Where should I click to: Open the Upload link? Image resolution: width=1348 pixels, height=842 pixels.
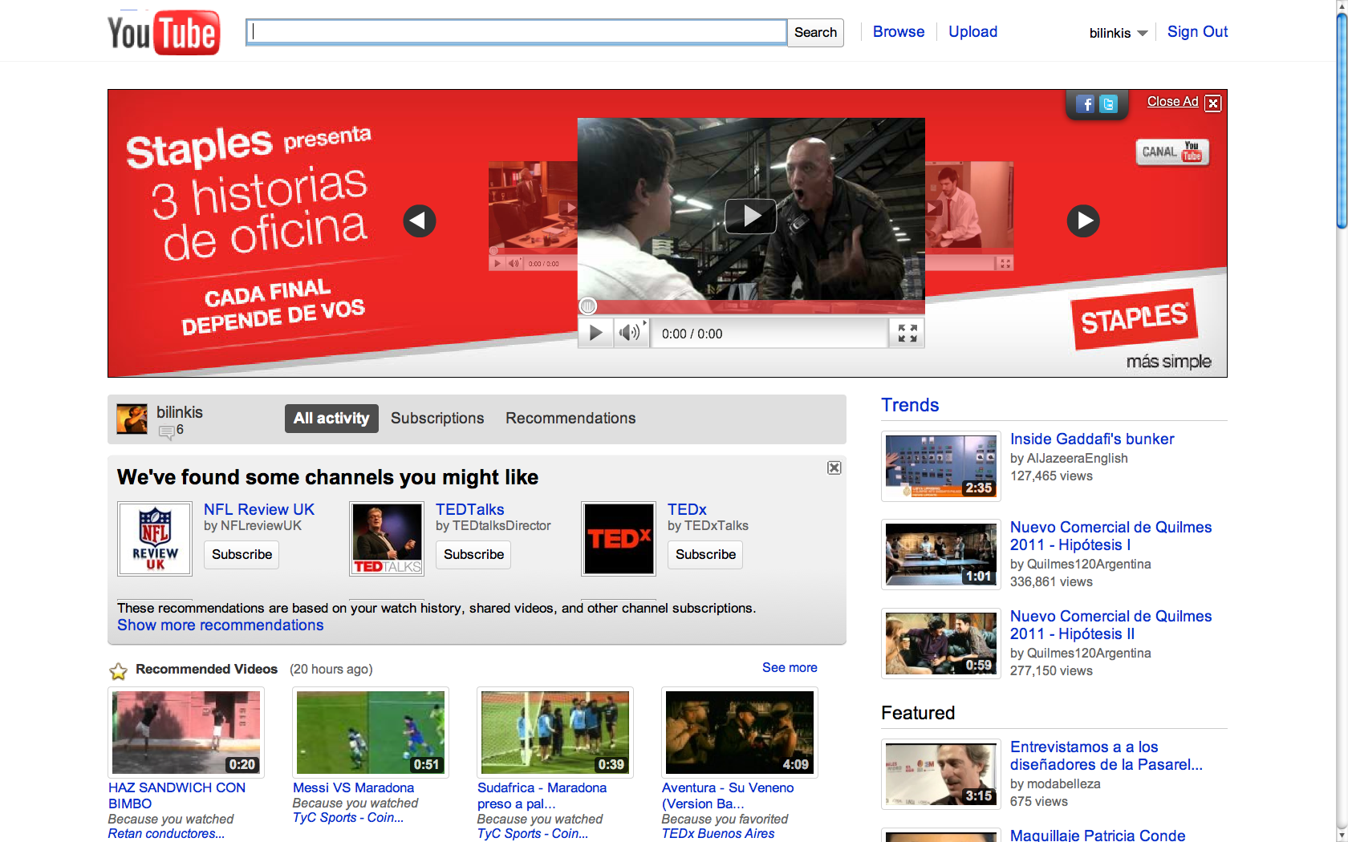[972, 32]
